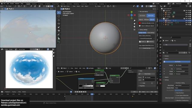Open the library directory path dropdown

pyautogui.click(x=147, y=38)
